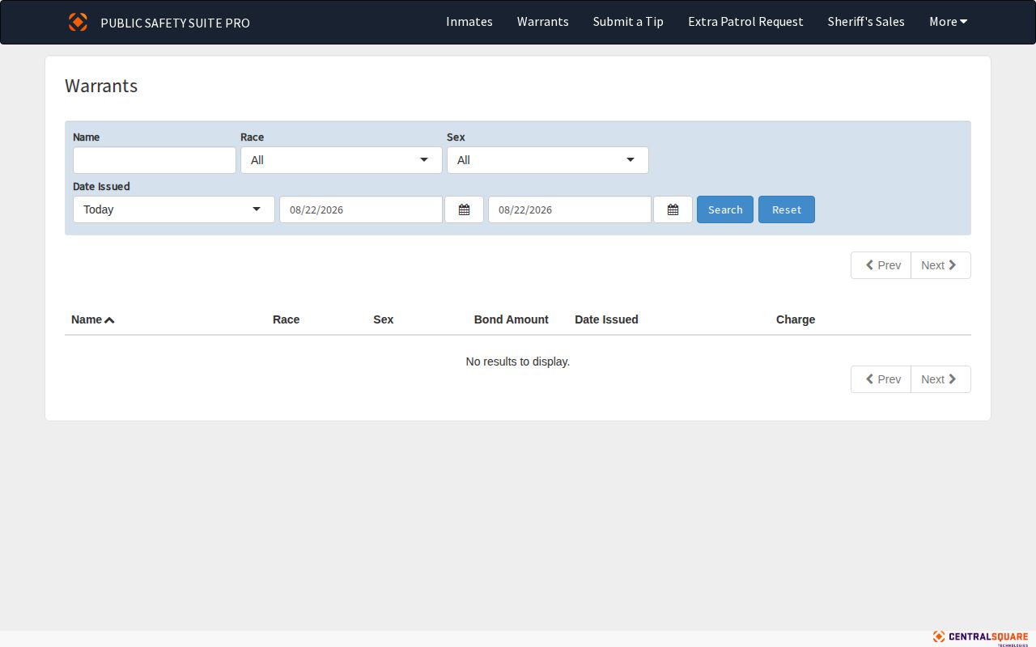Expand the Race dropdown

pos(342,160)
